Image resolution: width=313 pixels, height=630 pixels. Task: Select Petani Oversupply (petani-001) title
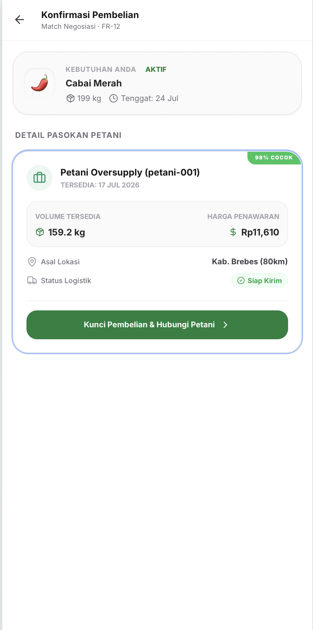(130, 172)
